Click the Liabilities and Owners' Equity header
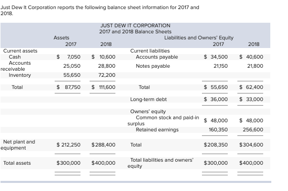Viewport: 288px width, 191px height. click(199, 38)
